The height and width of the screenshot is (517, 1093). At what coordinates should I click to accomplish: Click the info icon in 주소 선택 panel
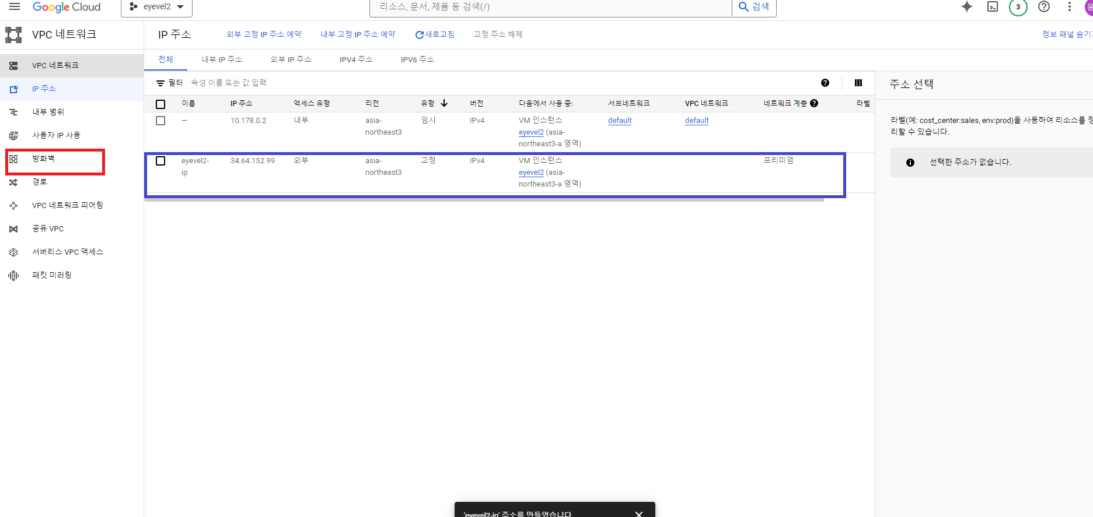click(x=910, y=163)
